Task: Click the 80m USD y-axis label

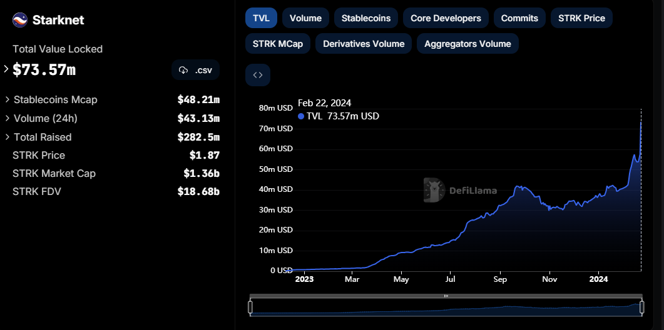Action: [276, 108]
